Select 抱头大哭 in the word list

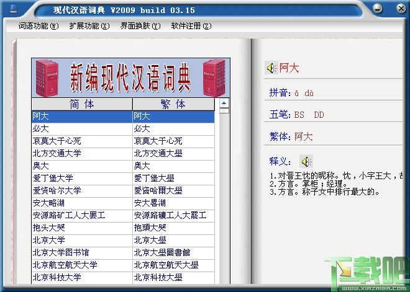[x=82, y=228]
